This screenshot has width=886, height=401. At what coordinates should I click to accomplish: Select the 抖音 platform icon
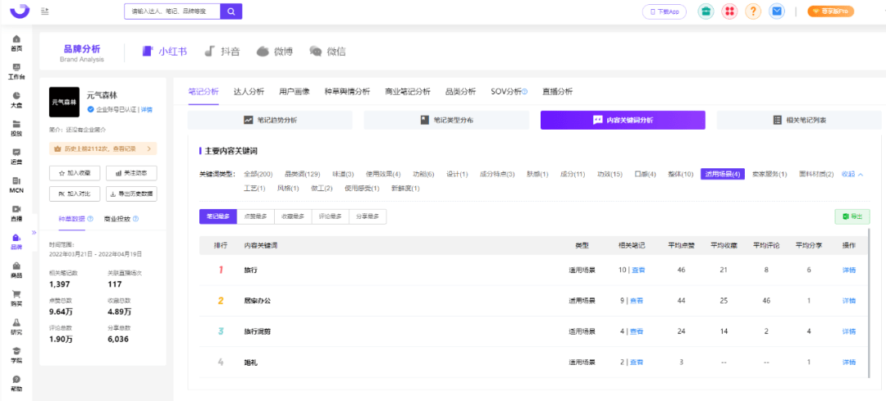pyautogui.click(x=221, y=51)
